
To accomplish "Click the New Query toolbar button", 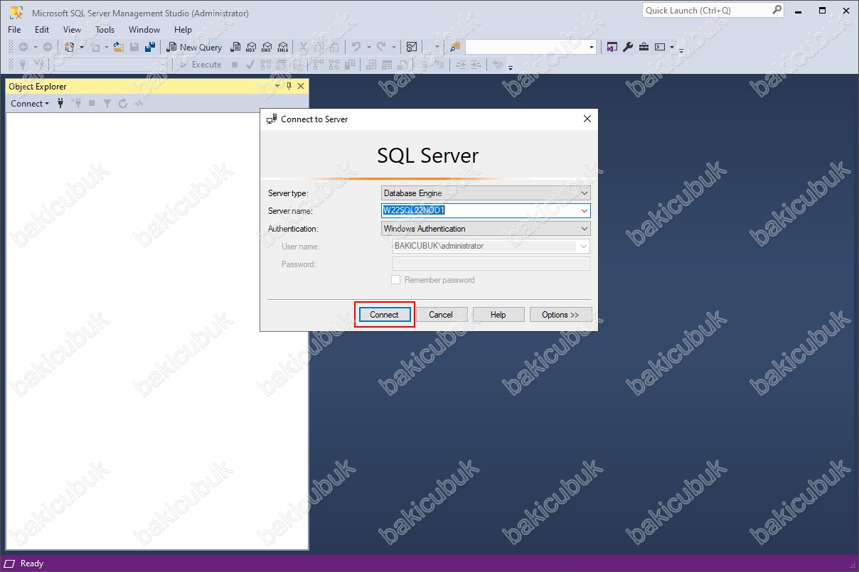I will coord(194,47).
